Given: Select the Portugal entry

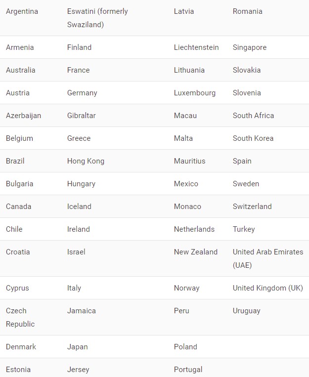Looking at the screenshot, I should point(188,370).
